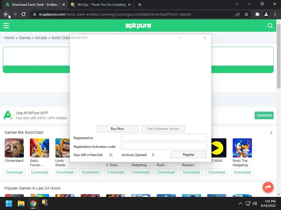Click Buy Now in WinZip dialog
This screenshot has width=281, height=210.
[117, 129]
